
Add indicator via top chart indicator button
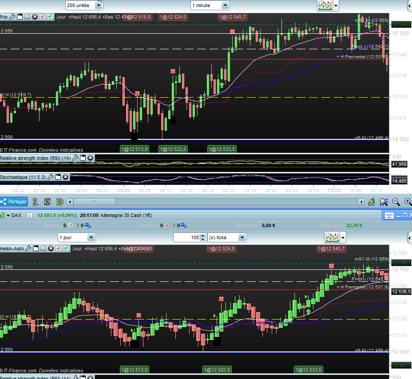click(x=325, y=5)
